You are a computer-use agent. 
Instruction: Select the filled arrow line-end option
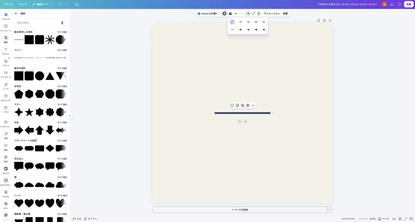point(240,30)
